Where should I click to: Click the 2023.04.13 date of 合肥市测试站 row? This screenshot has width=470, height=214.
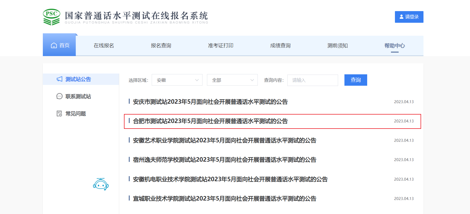point(404,121)
